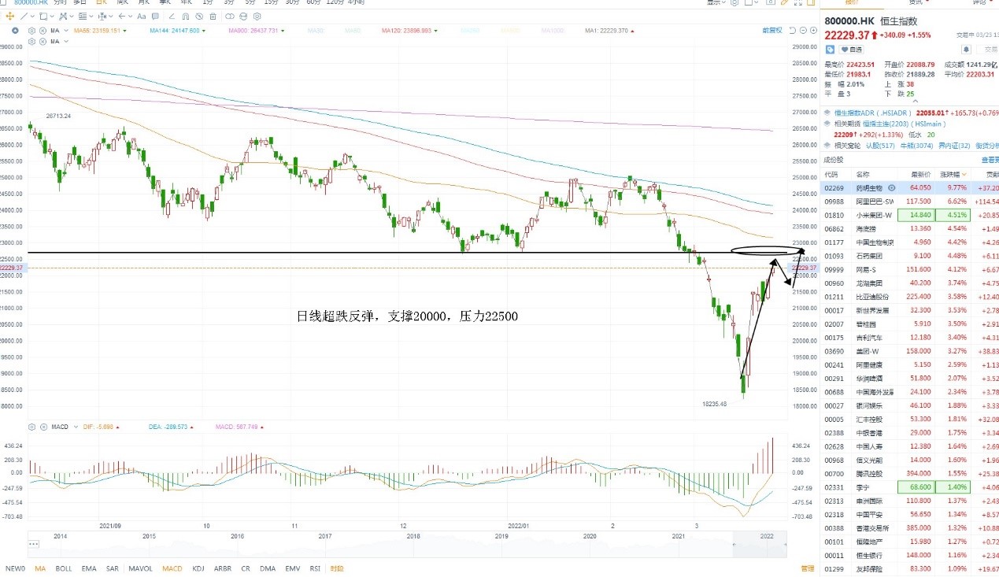Screen dimensions: 999x577
Task: Open settings for second MA indicator
Action: click(x=31, y=41)
